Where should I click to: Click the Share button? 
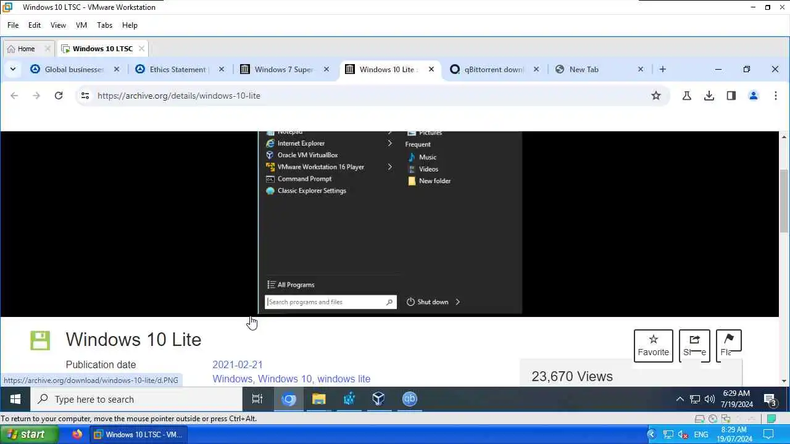pos(694,345)
